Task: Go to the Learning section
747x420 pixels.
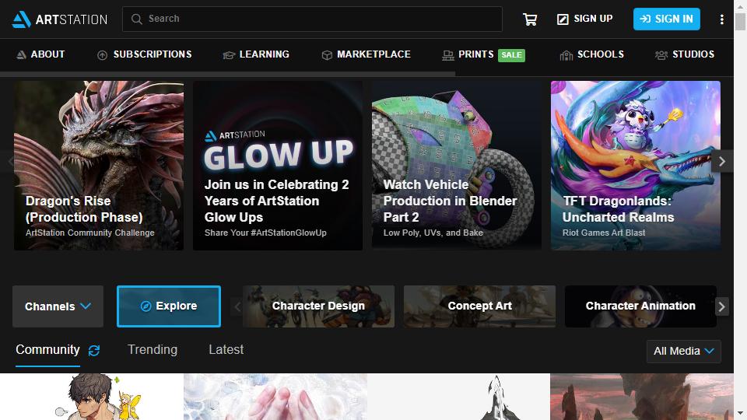Action: 256,54
